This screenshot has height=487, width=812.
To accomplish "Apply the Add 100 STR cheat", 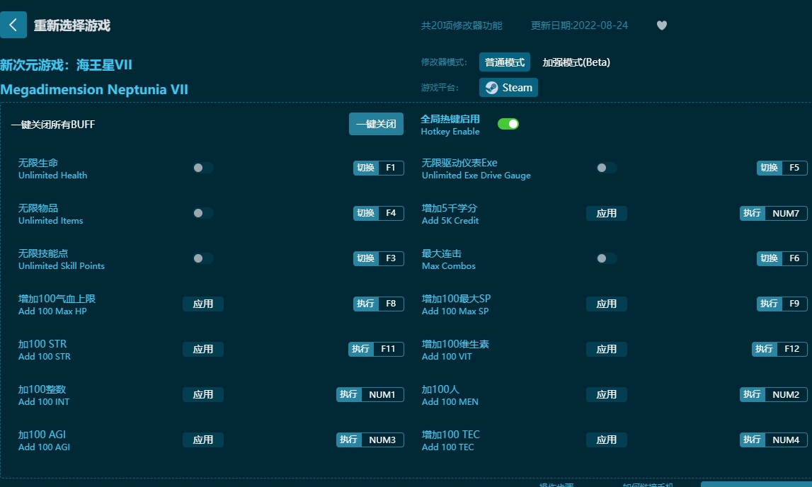I will point(202,349).
